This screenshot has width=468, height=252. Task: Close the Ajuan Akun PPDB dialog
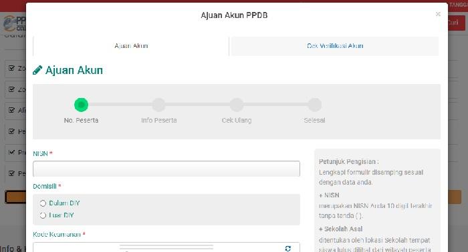[438, 14]
